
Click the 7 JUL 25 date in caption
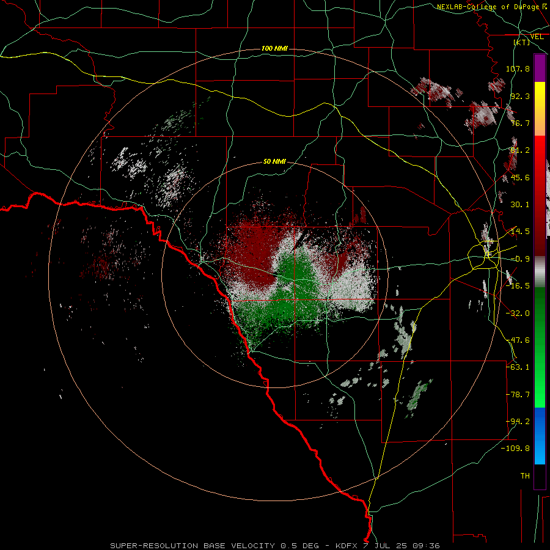click(385, 546)
